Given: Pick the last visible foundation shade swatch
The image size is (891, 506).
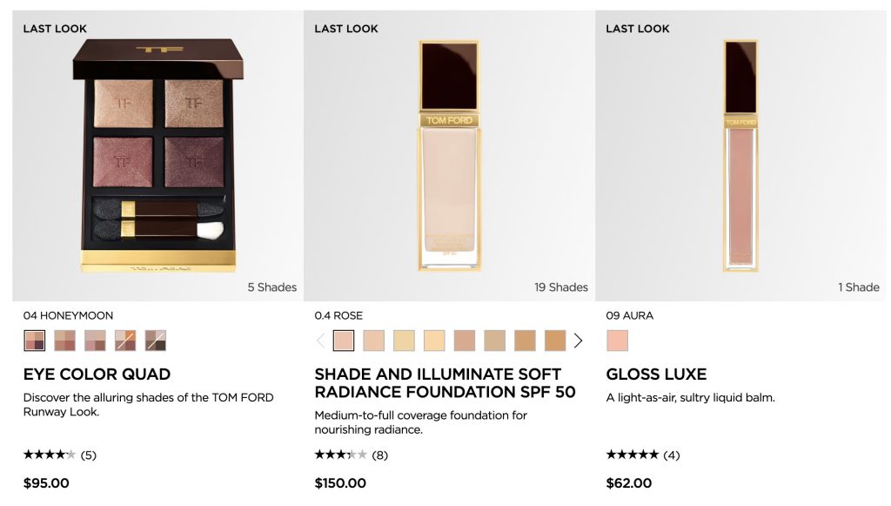Looking at the screenshot, I should coord(555,341).
